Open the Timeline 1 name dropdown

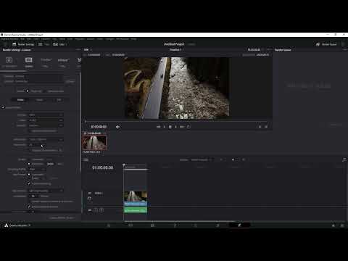tap(176, 50)
